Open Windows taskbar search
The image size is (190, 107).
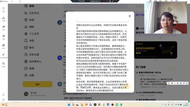click(x=73, y=105)
